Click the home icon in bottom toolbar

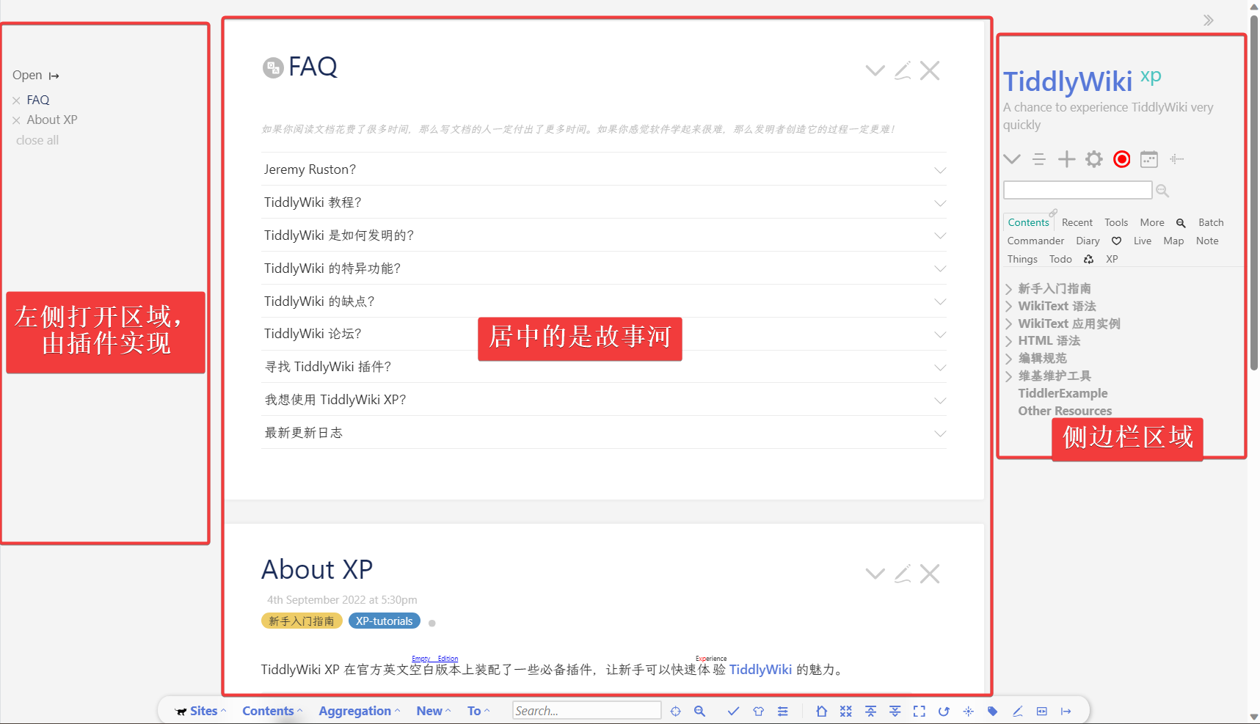(x=822, y=711)
